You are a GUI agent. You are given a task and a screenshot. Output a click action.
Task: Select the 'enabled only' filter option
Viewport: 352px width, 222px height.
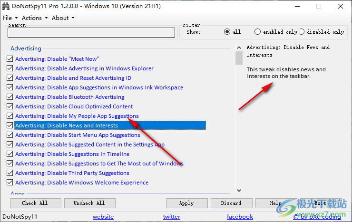pos(257,32)
